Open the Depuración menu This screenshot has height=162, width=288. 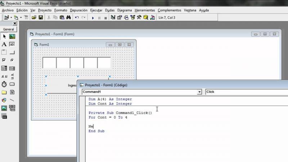click(x=79, y=10)
